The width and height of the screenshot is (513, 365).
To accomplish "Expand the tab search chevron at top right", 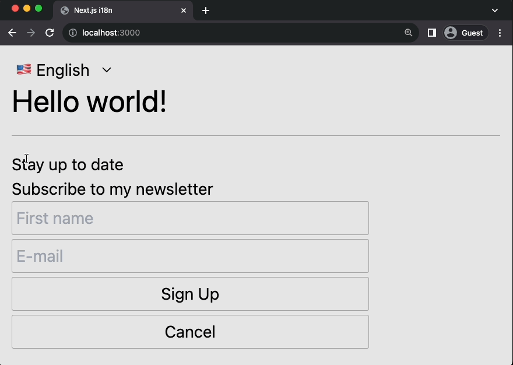I will pos(495,10).
